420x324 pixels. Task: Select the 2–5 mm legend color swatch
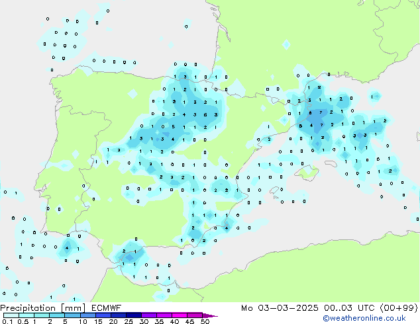(x=57, y=315)
